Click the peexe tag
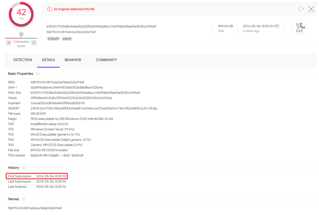The height and width of the screenshot is (215, 319). coord(67,39)
